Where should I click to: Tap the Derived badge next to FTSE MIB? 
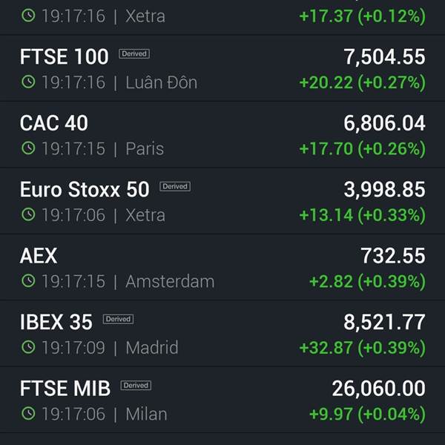point(136,386)
